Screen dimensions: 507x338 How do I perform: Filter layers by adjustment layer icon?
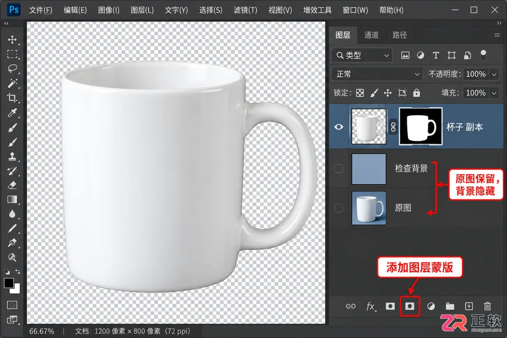click(421, 55)
